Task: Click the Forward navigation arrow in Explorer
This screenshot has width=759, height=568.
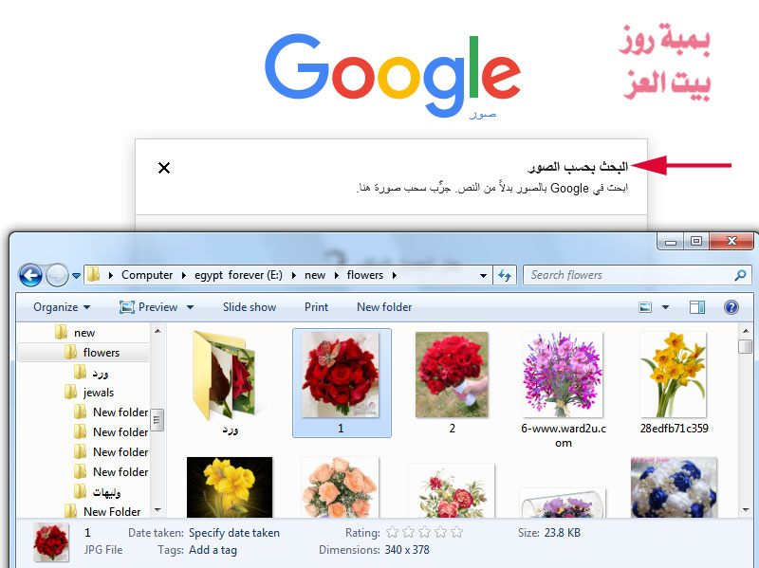Action: pos(57,275)
